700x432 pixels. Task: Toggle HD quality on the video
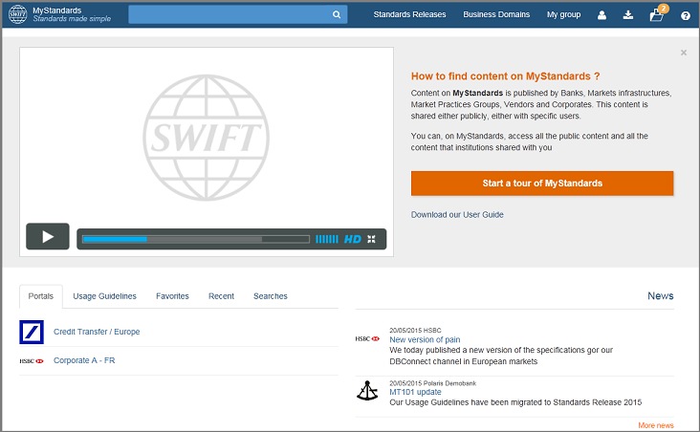tap(353, 239)
